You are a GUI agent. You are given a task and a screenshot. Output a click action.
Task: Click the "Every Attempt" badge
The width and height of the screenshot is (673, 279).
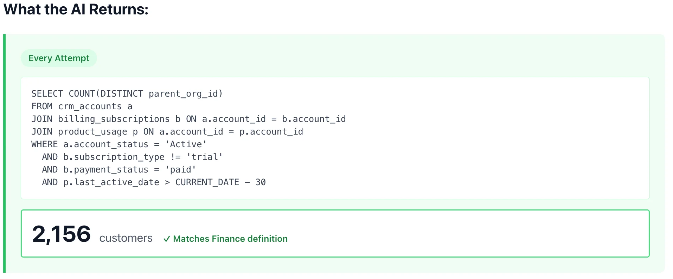point(59,58)
